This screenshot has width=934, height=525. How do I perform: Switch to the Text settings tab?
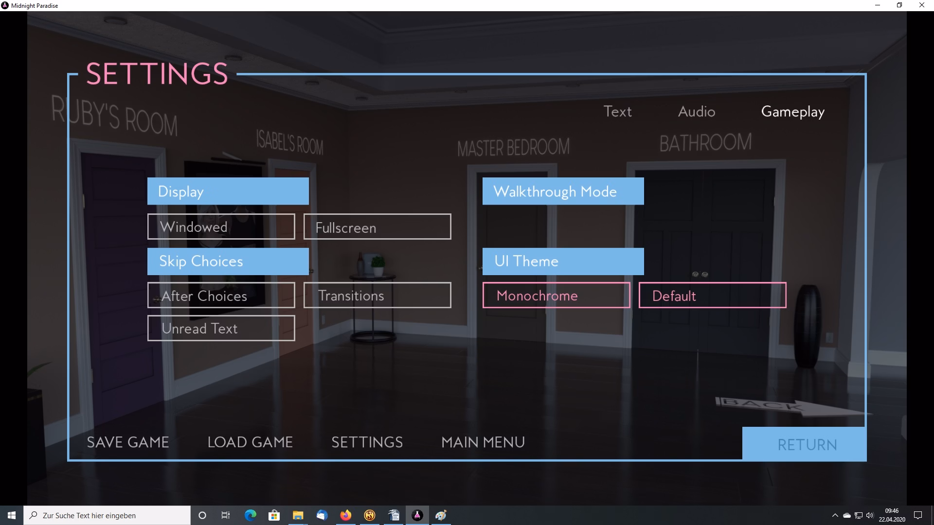coord(617,111)
